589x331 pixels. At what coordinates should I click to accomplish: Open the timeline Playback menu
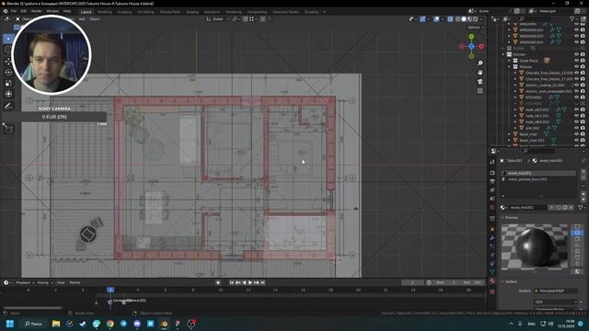point(25,282)
